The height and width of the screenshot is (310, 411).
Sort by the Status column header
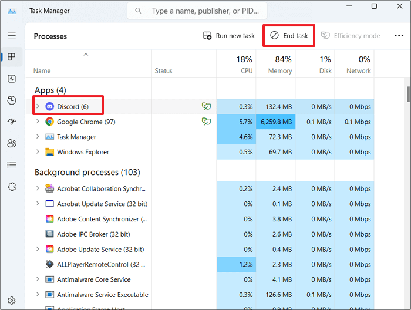163,71
